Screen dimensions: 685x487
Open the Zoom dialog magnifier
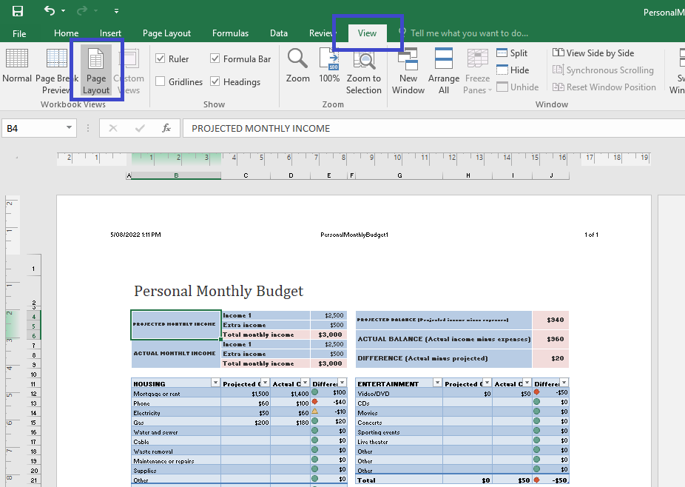point(297,66)
